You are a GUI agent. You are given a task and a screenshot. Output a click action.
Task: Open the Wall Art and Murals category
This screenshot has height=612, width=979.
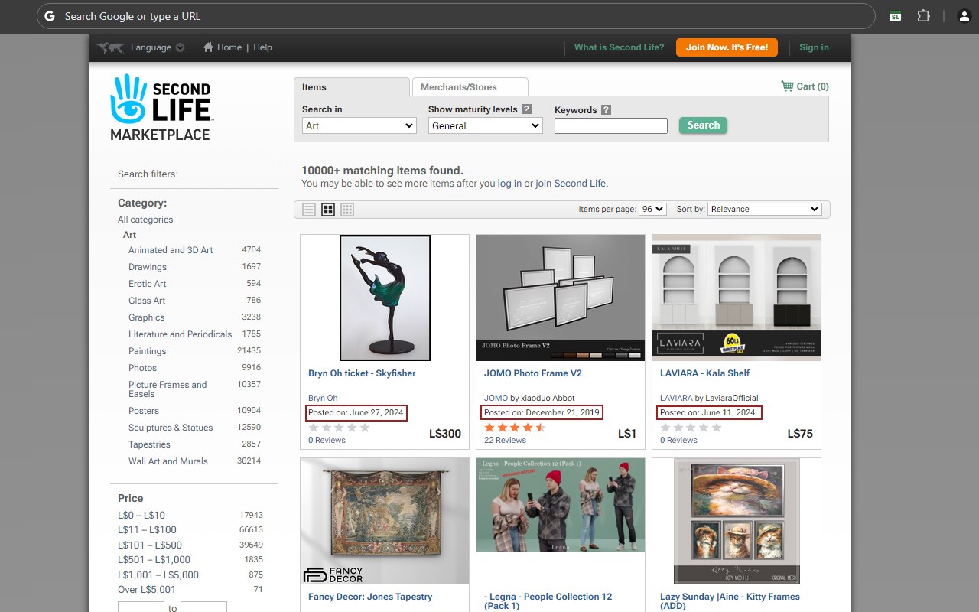click(168, 461)
